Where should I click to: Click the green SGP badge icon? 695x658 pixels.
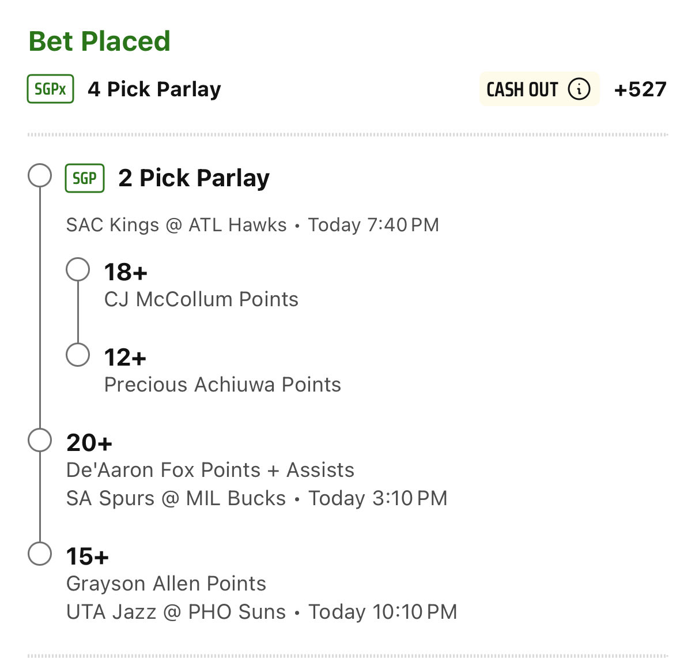point(85,178)
